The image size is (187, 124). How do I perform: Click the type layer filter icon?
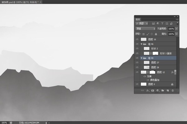tap(162, 23)
